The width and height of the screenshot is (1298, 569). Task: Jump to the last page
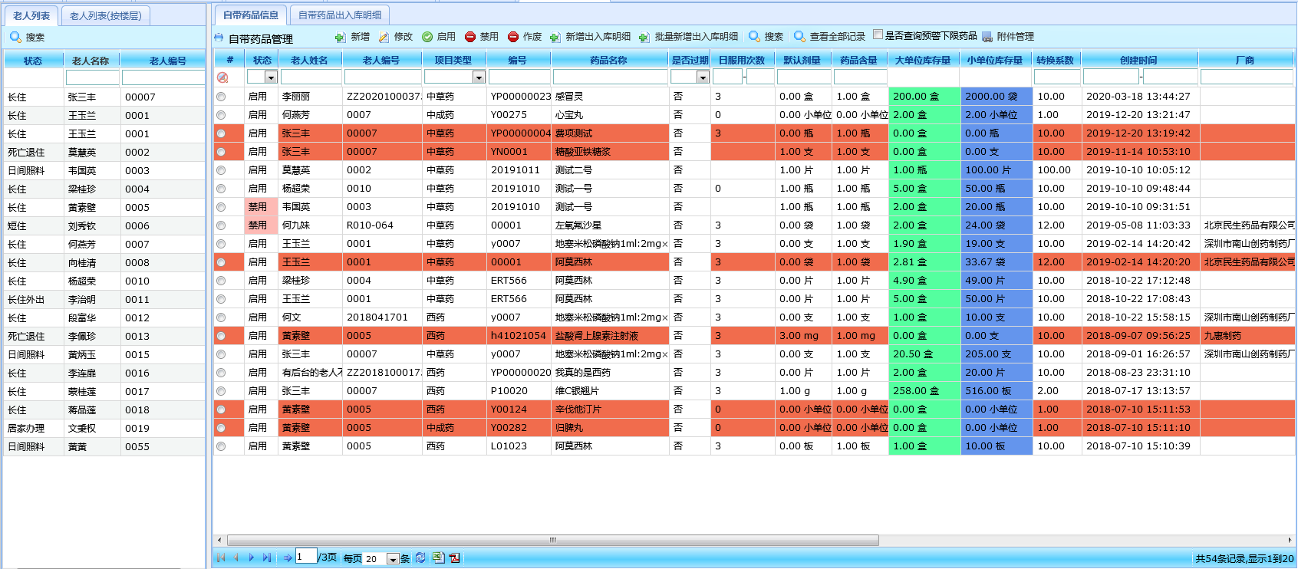(266, 557)
